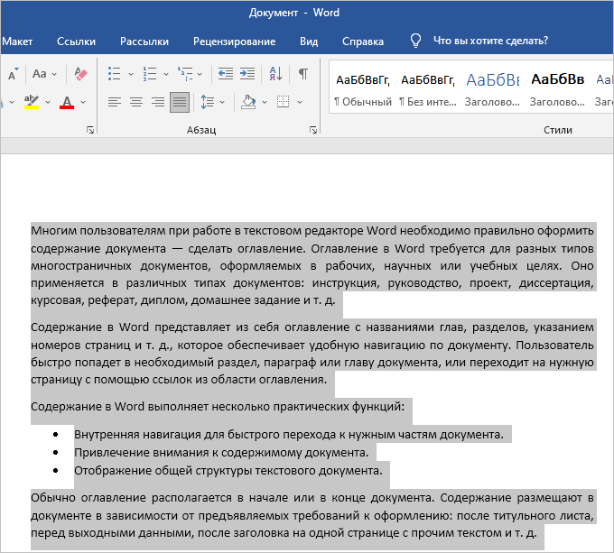
Task: Apply the light blue Заголовок style
Action: tap(493, 89)
